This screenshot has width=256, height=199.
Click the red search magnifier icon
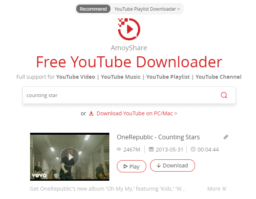point(224,95)
